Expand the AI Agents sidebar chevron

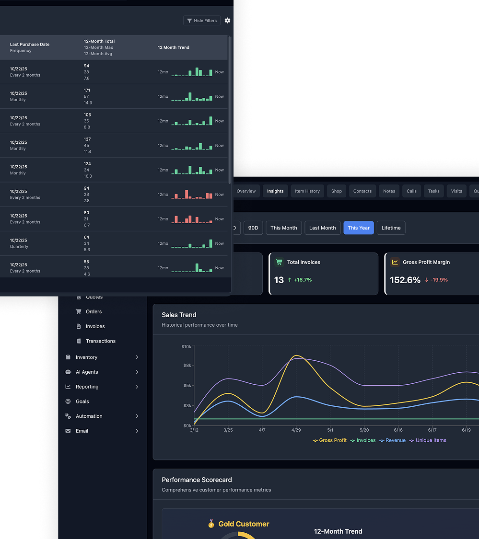pos(137,372)
